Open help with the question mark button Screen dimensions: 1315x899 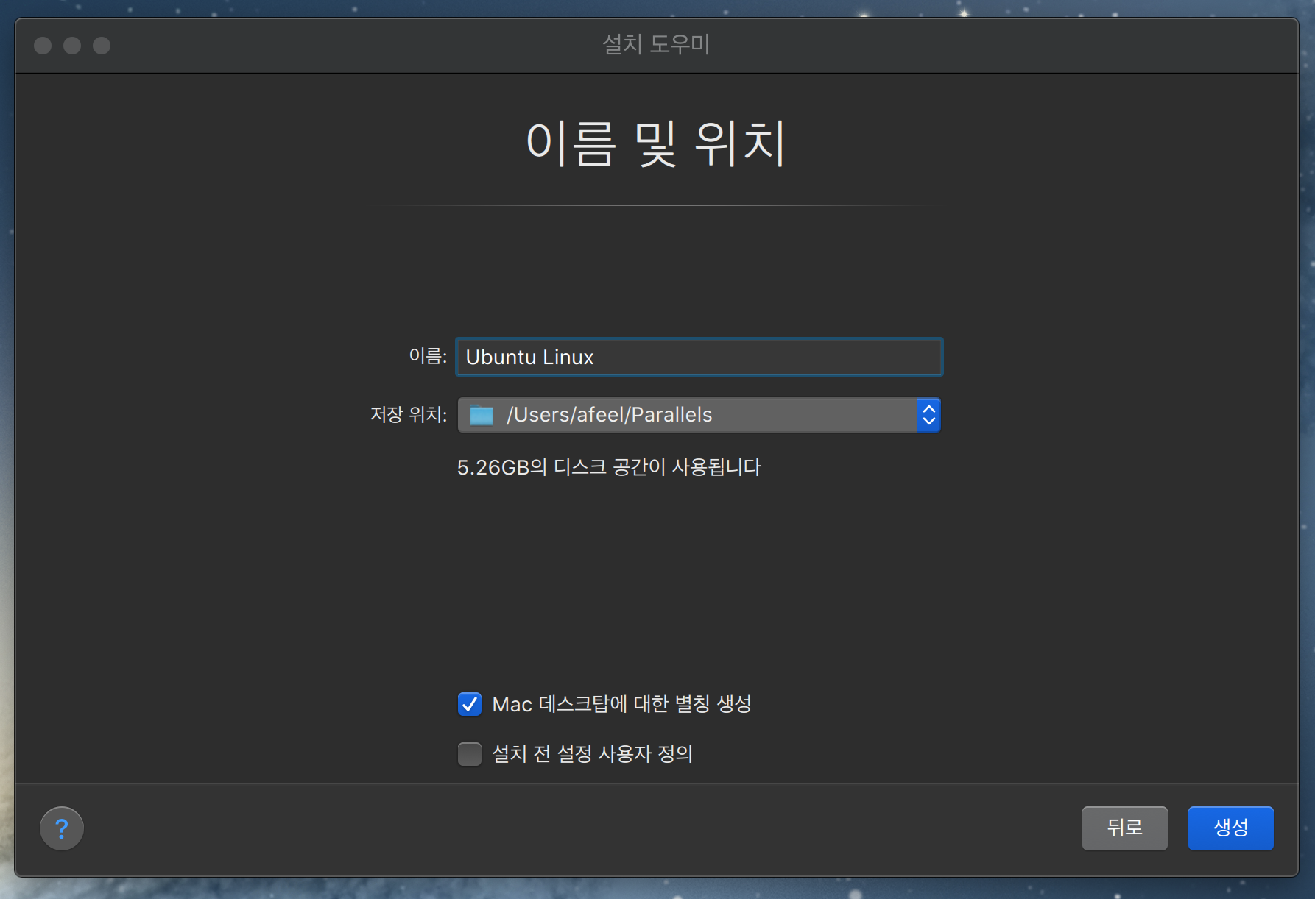pos(62,828)
